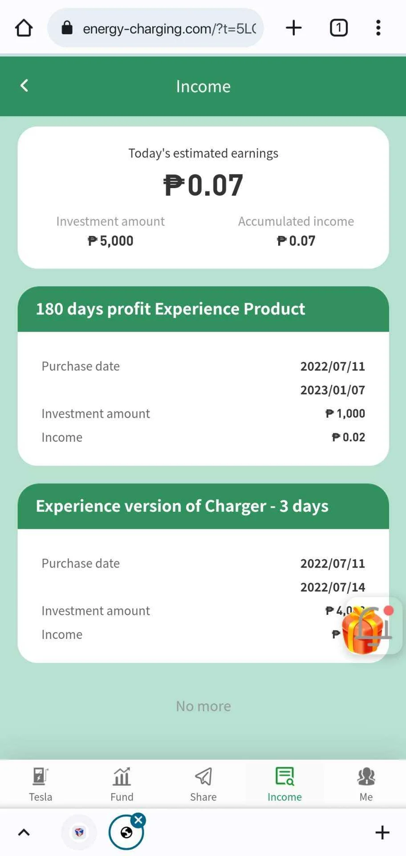This screenshot has height=856, width=406.
Task: Tap the browser home icon
Action: [24, 28]
